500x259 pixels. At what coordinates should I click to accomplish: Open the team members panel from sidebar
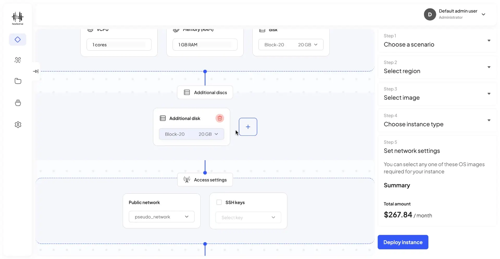17,60
